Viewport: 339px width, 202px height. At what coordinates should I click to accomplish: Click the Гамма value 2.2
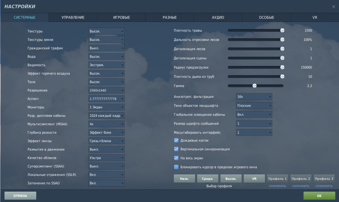[x=310, y=86]
